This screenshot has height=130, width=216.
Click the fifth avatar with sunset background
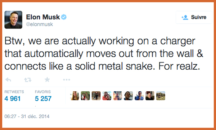coord(117,96)
